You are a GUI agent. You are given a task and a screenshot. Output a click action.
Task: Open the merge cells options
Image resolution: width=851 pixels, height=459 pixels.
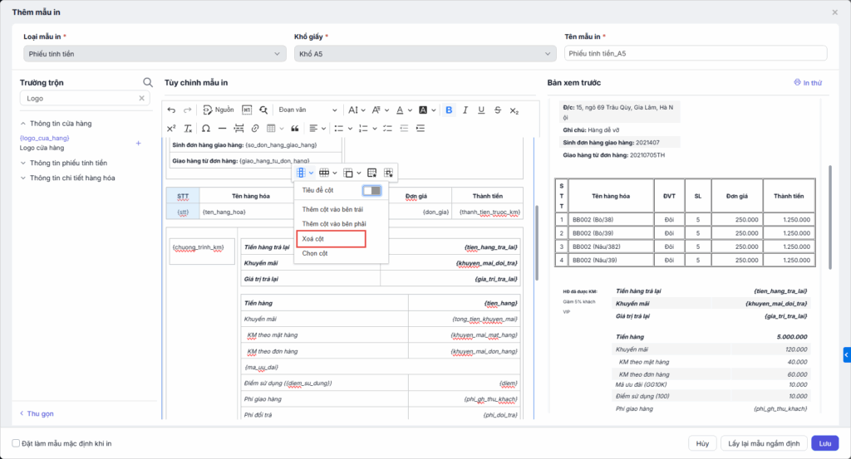(x=352, y=173)
